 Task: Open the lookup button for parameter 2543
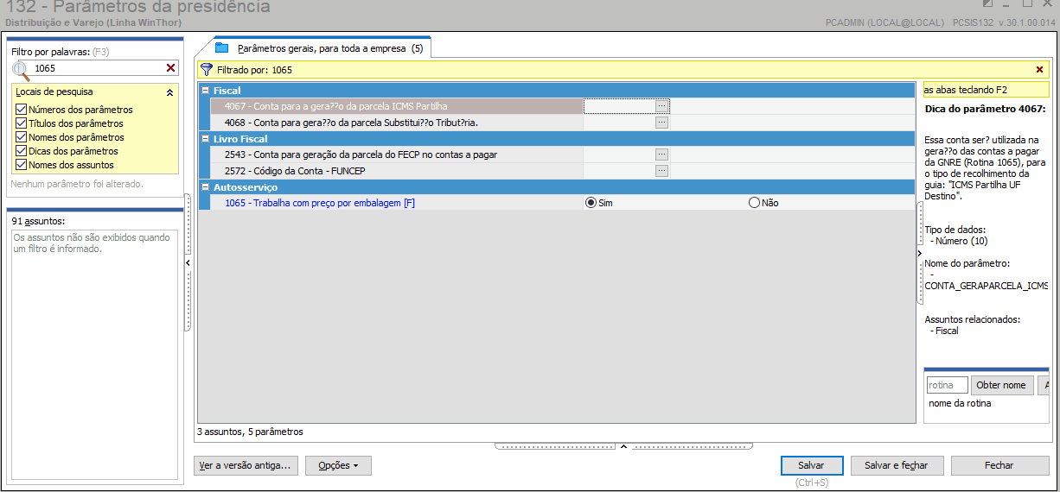coord(661,155)
